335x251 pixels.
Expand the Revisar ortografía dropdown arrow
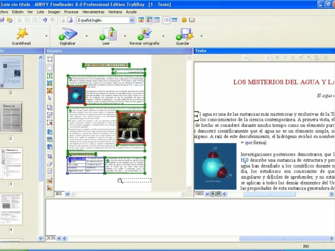pos(163,36)
